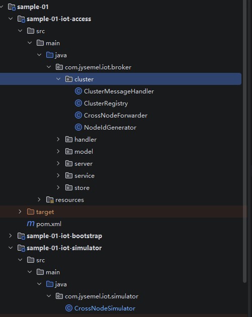Select the store package
The image size is (252, 317).
[x=82, y=188]
